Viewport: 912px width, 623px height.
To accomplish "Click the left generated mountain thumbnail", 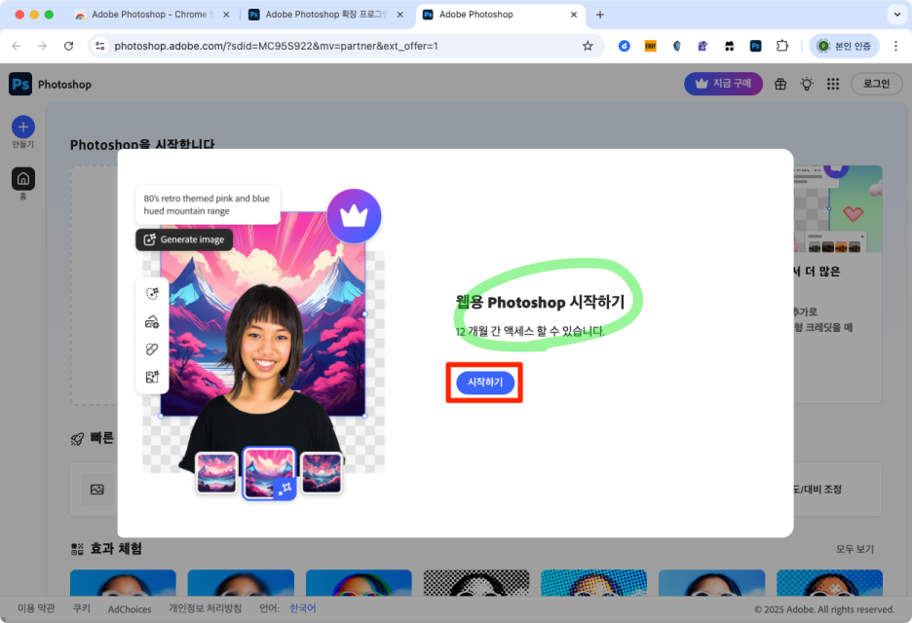I will pyautogui.click(x=216, y=473).
